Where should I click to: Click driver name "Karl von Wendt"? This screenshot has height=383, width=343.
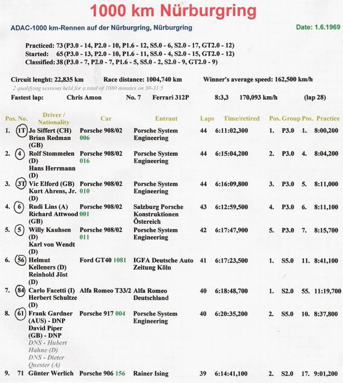coord(52,245)
